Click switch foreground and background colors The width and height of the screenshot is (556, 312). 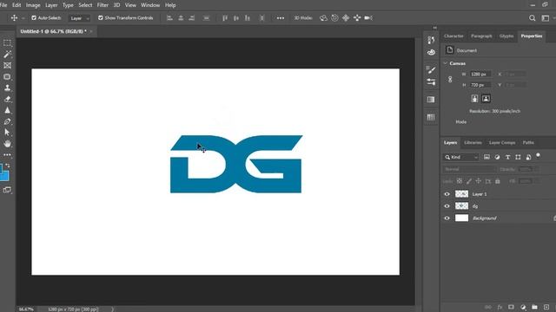click(8, 166)
